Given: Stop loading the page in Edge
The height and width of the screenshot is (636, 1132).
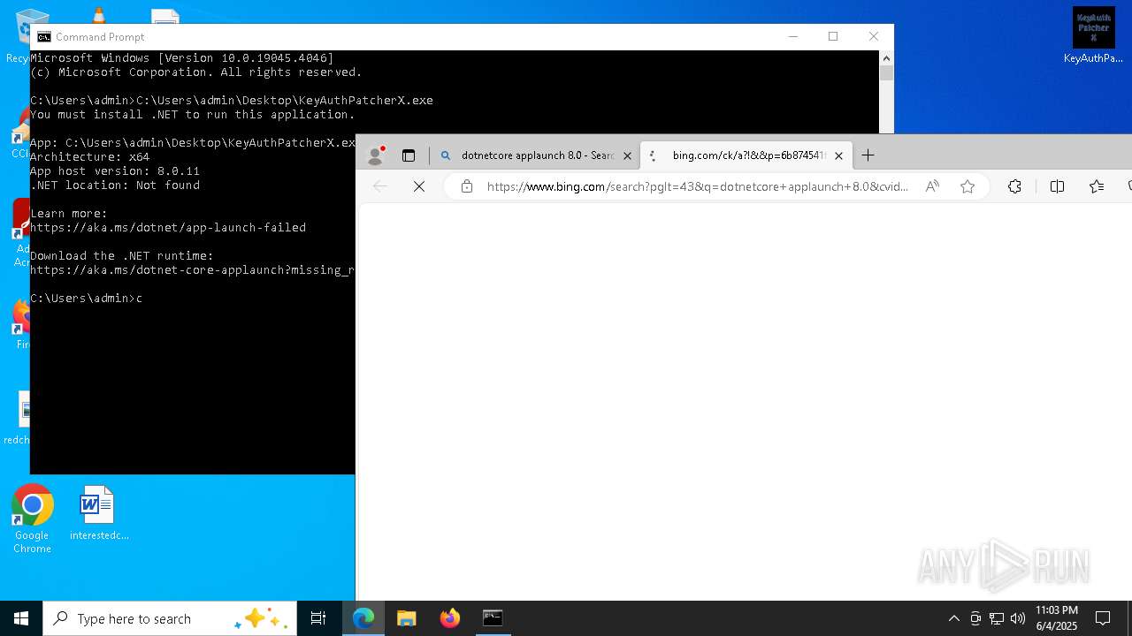Looking at the screenshot, I should point(419,186).
